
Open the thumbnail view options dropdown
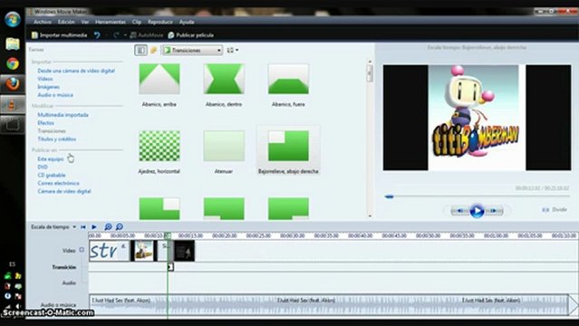[x=232, y=50]
